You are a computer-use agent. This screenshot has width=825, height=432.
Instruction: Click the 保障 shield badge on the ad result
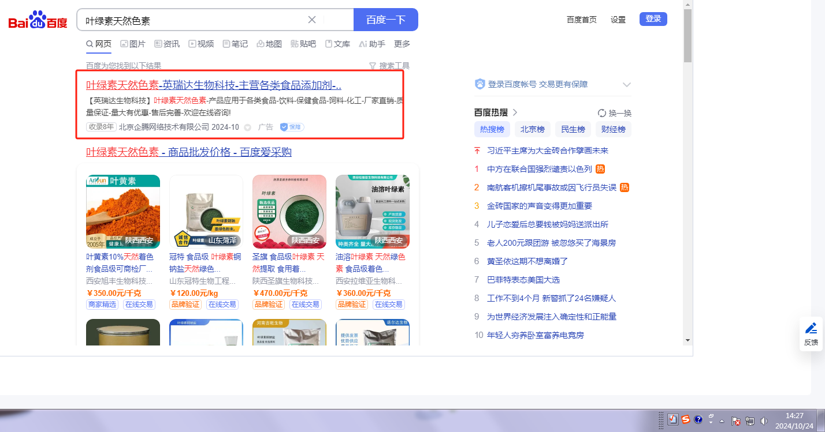(292, 127)
